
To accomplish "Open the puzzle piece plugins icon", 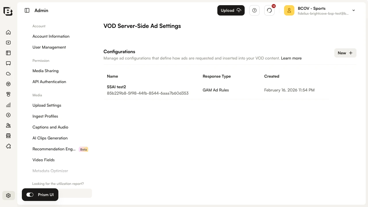I will (8, 146).
